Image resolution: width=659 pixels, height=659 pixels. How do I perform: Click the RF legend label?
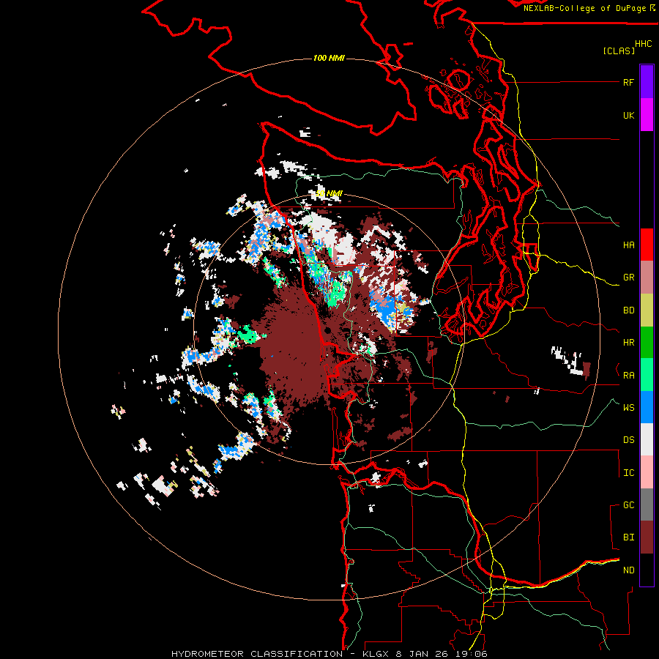pyautogui.click(x=628, y=82)
